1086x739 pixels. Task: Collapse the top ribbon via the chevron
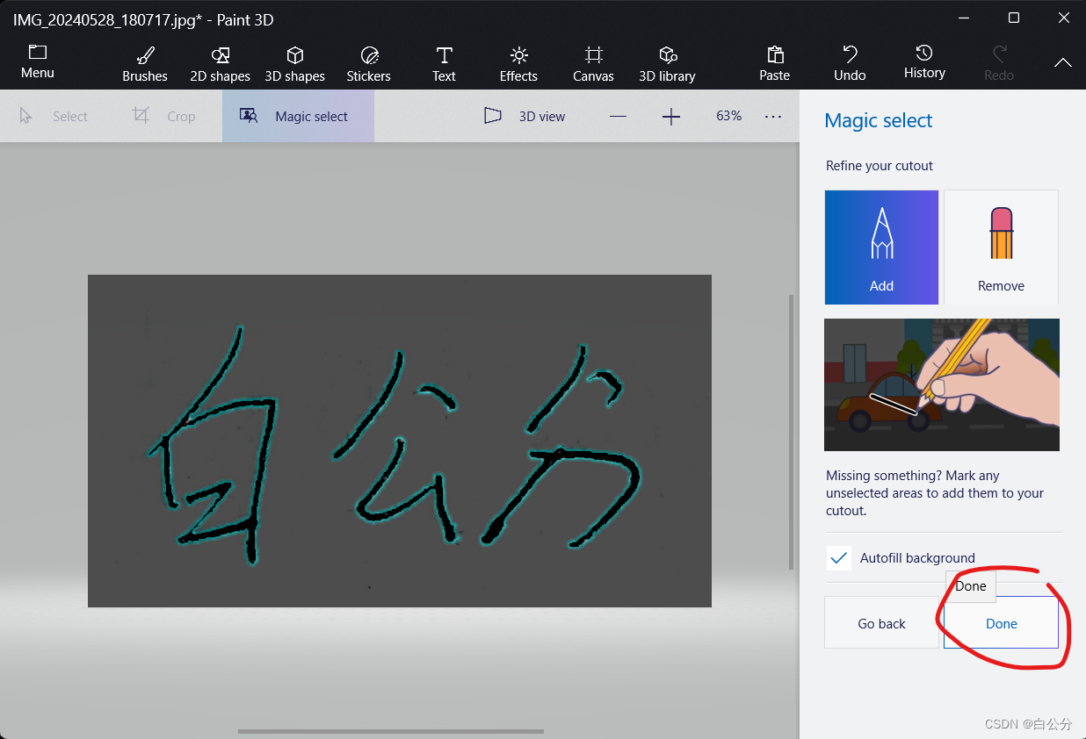click(x=1062, y=62)
